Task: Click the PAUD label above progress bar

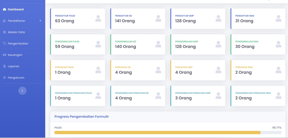Action: pyautogui.click(x=58, y=128)
